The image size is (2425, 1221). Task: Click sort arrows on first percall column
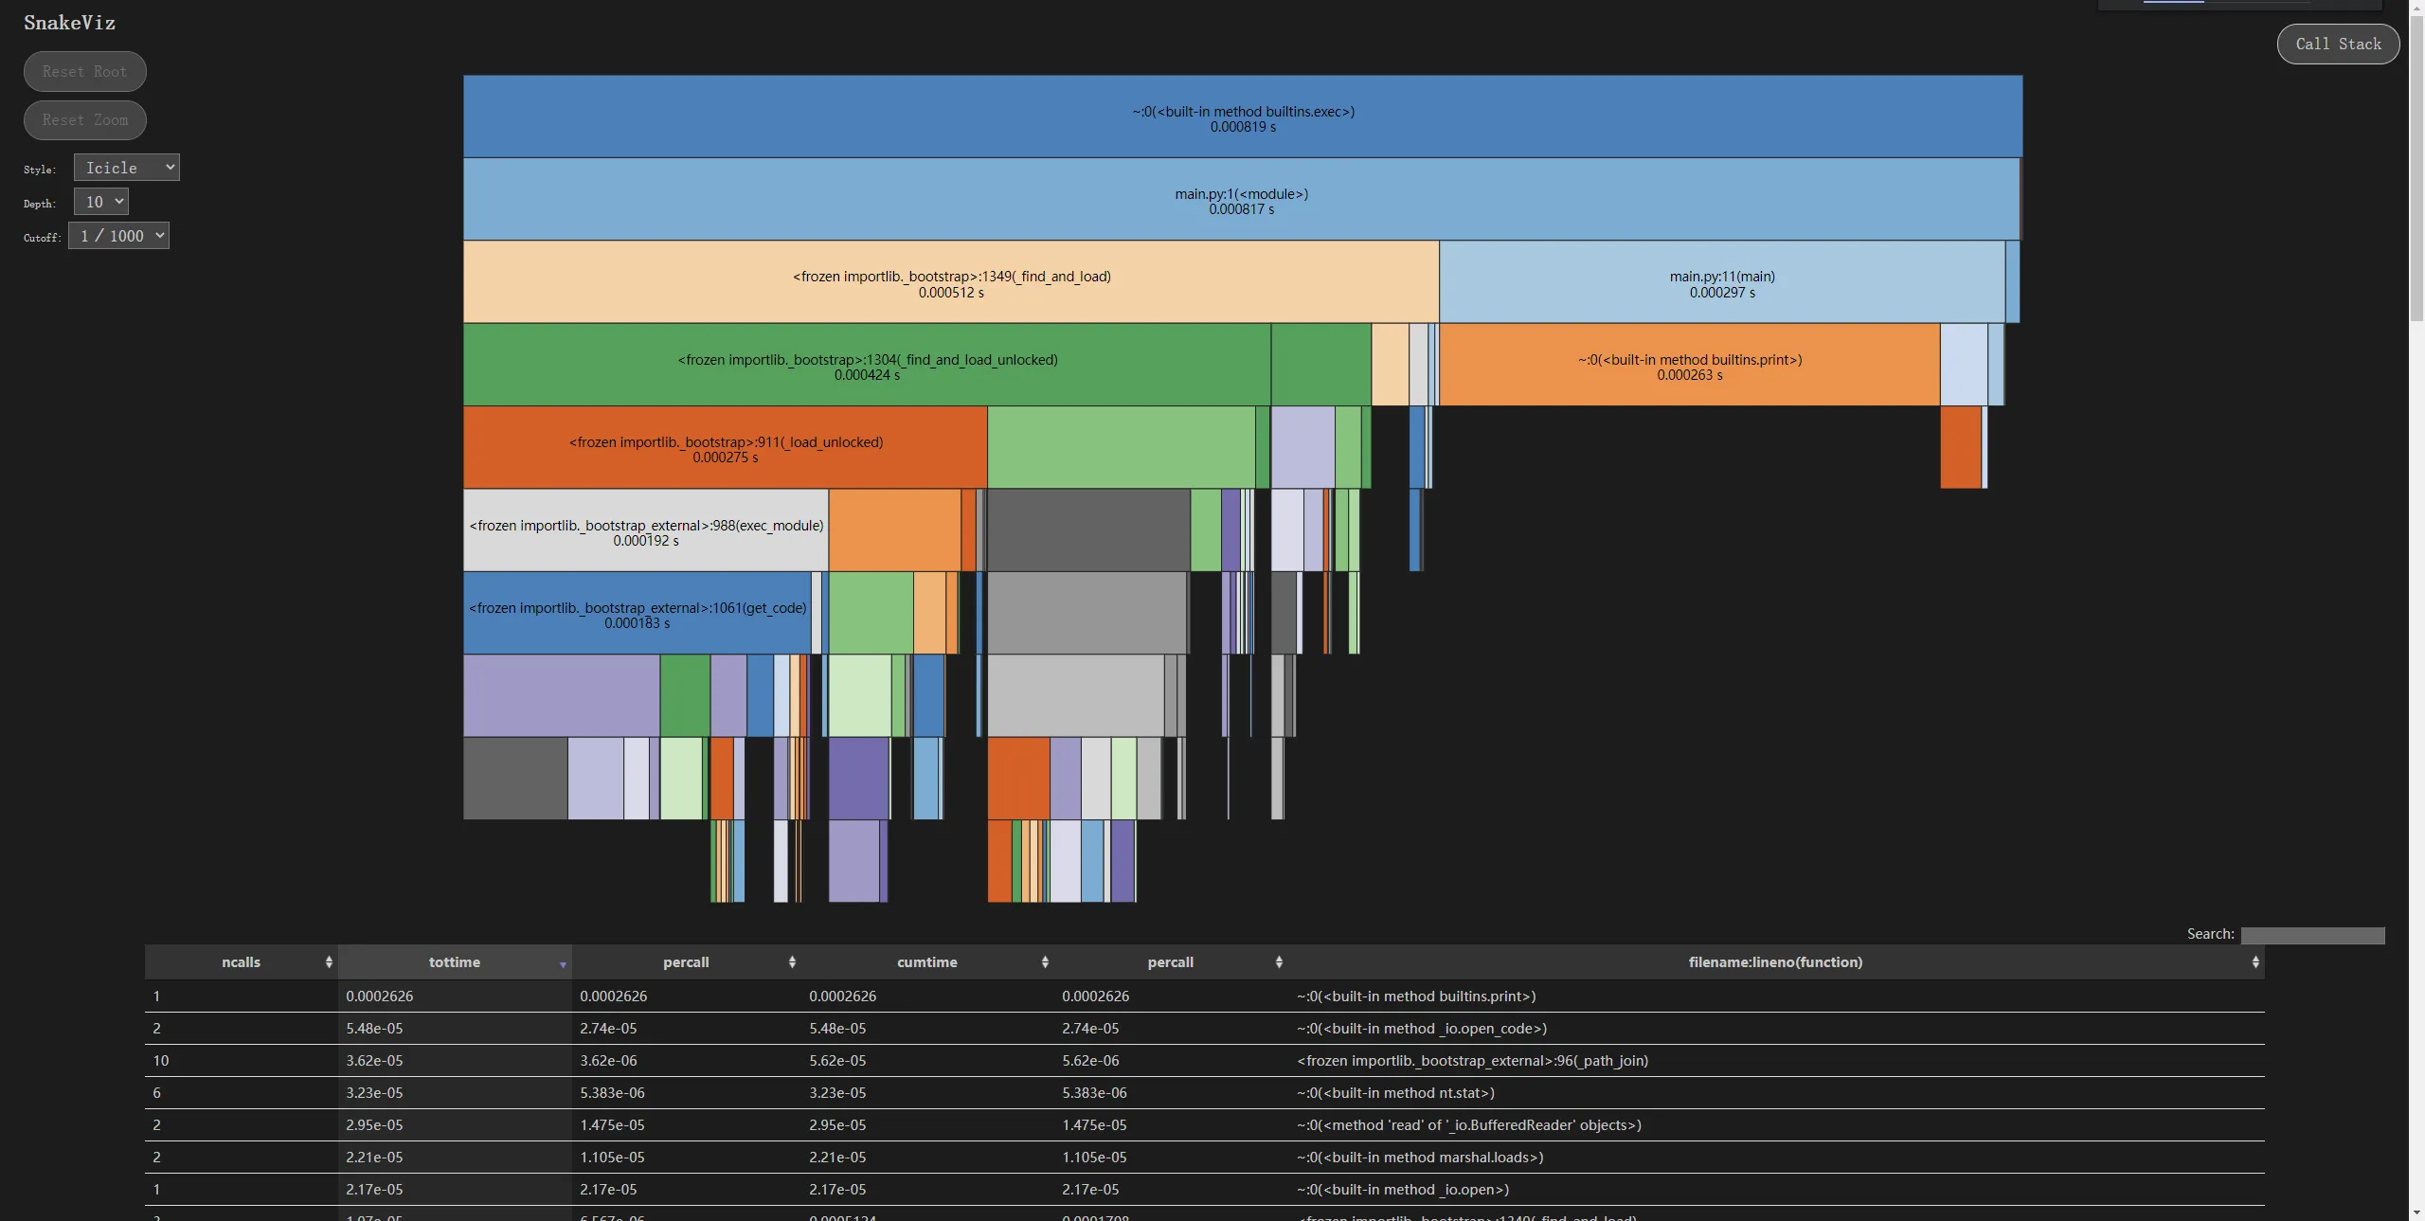792,961
